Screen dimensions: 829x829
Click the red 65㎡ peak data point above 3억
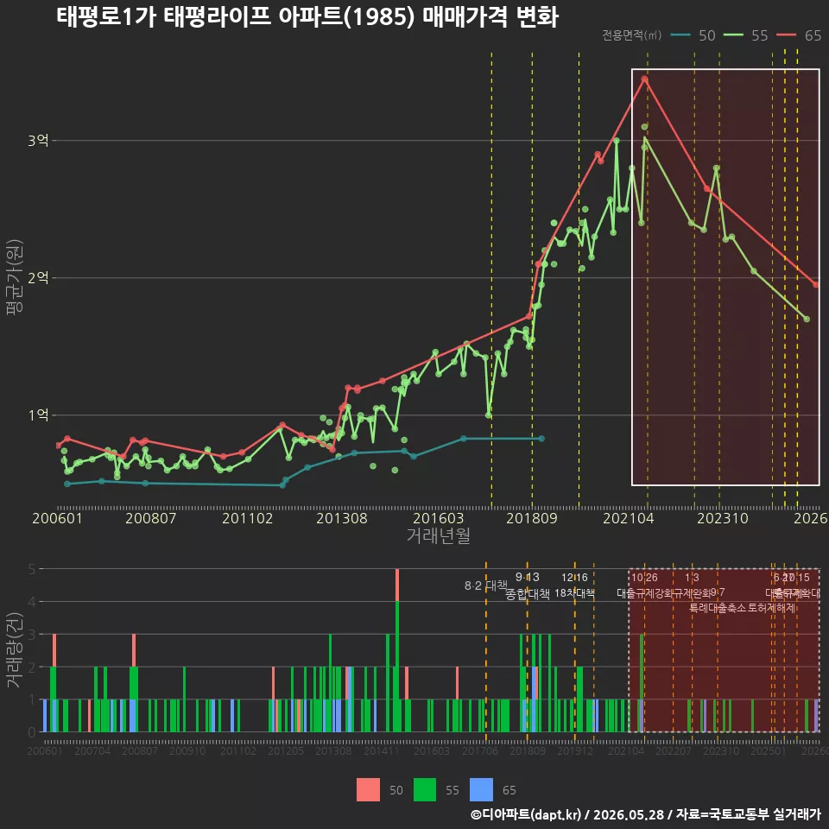(x=644, y=79)
